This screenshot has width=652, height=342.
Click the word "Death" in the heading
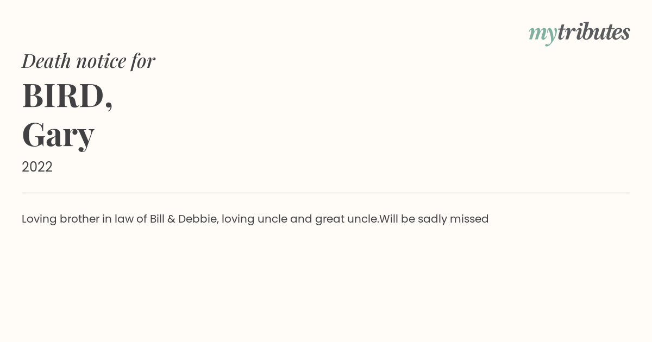(x=47, y=61)
